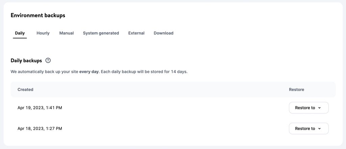Switch to the Hourly tab
The image size is (346, 149).
coord(43,33)
